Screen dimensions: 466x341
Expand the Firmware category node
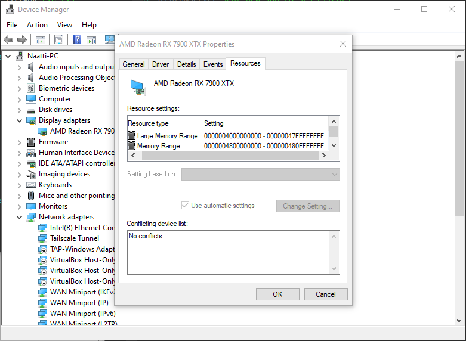click(19, 142)
